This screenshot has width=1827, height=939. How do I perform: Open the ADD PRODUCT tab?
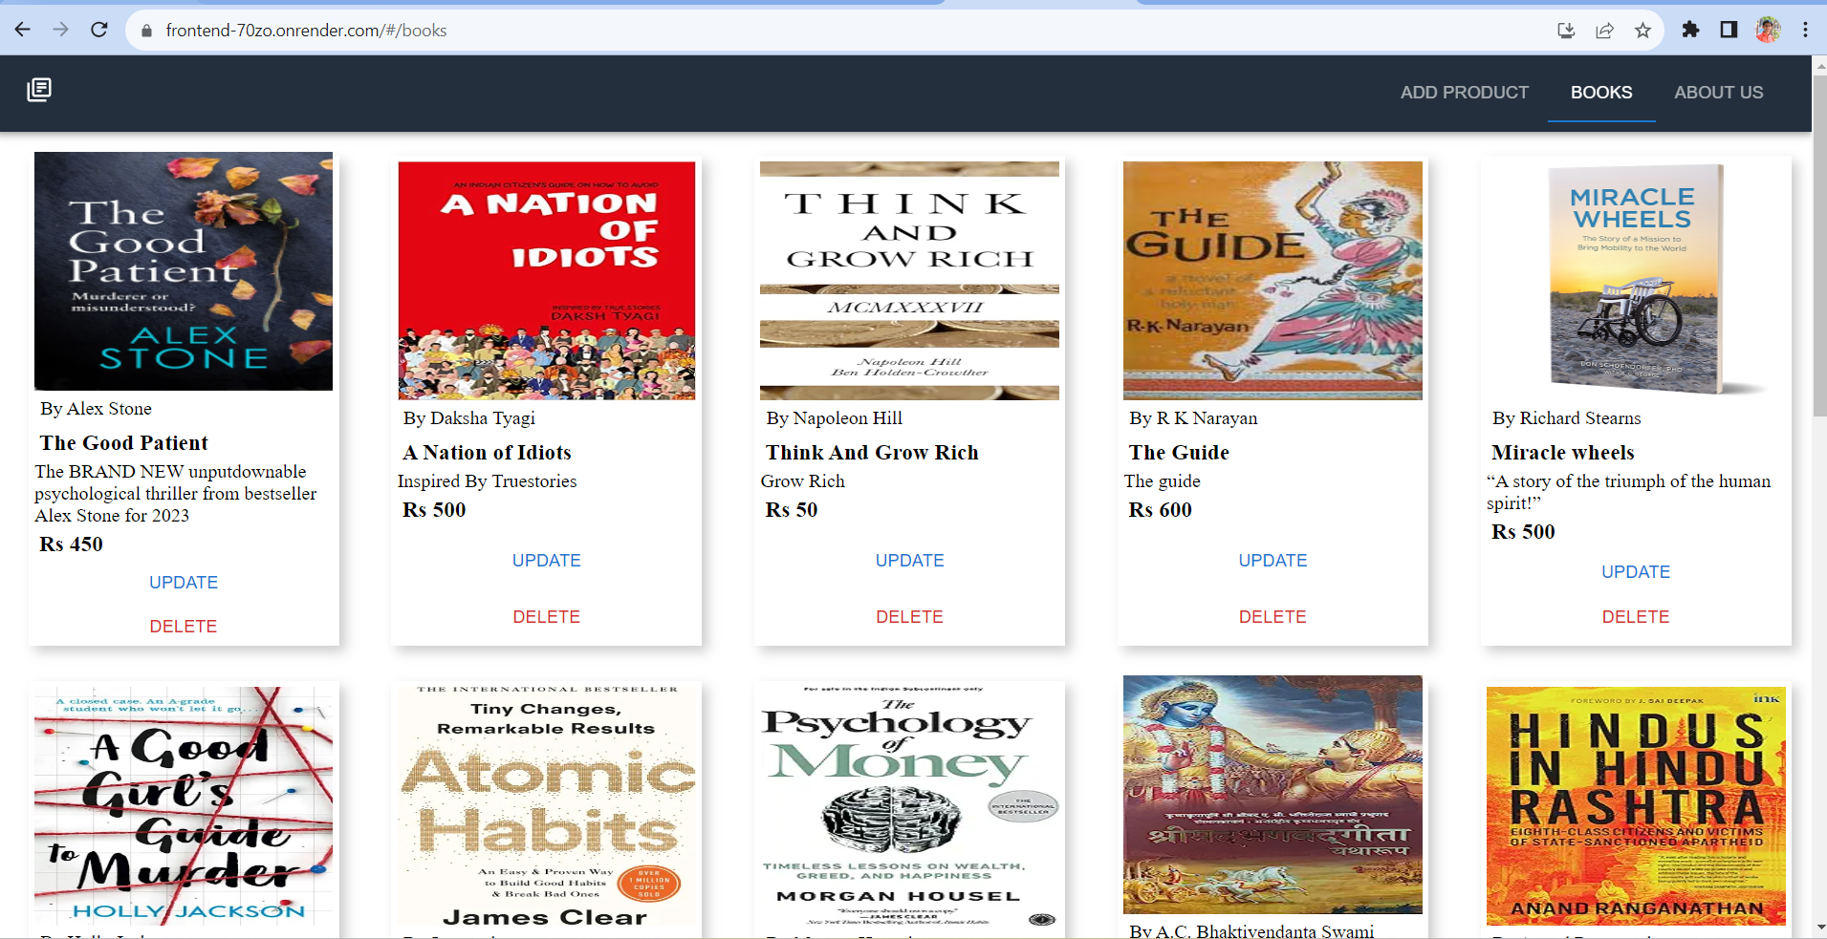pyautogui.click(x=1464, y=93)
